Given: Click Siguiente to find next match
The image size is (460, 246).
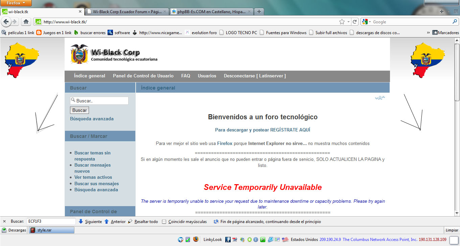Looking at the screenshot, I should [90, 222].
